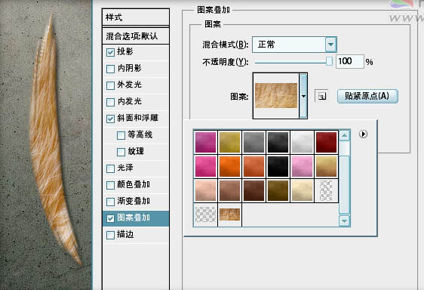Enable the 描边 stroke checkbox

[110, 235]
